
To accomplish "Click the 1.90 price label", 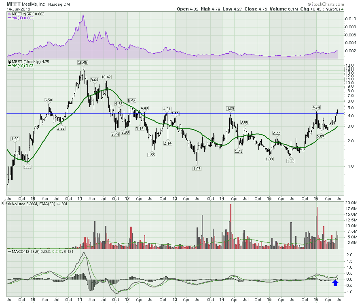I will click(15, 139).
